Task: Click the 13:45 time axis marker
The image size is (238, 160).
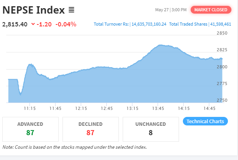Action: [x=158, y=108]
